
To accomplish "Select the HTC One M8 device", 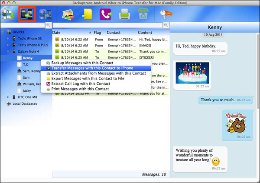I will [x=27, y=97].
